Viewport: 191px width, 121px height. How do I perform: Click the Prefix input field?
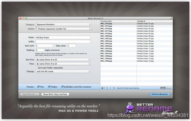[63, 37]
